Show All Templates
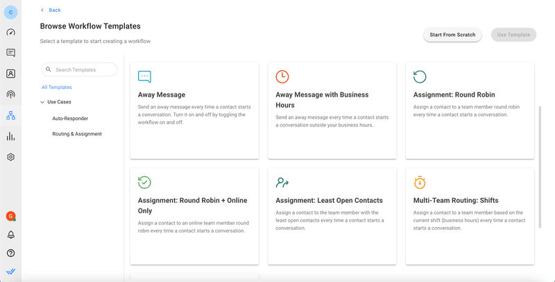This screenshot has height=282, width=555. pos(57,88)
